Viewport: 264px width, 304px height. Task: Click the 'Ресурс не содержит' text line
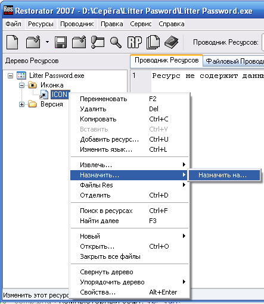[208, 76]
